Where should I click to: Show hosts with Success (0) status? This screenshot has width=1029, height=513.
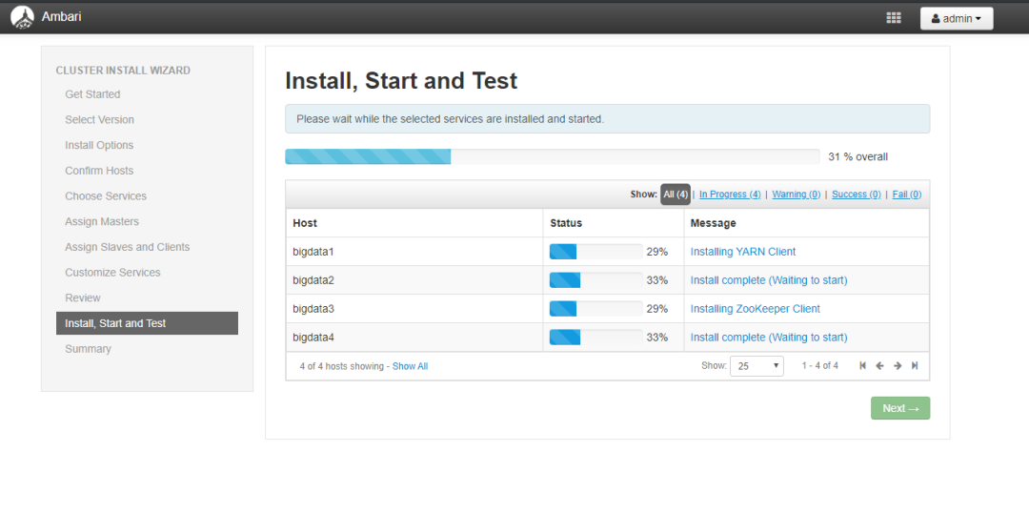point(856,195)
